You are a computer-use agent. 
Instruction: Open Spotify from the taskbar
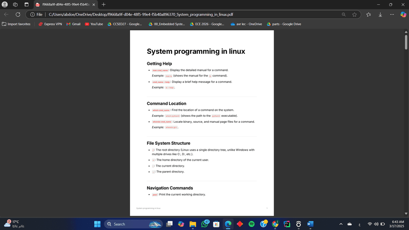[252, 224]
